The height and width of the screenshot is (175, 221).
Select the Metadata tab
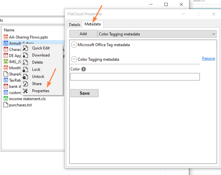92,24
